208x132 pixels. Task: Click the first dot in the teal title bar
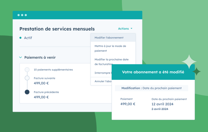pos(19,15)
